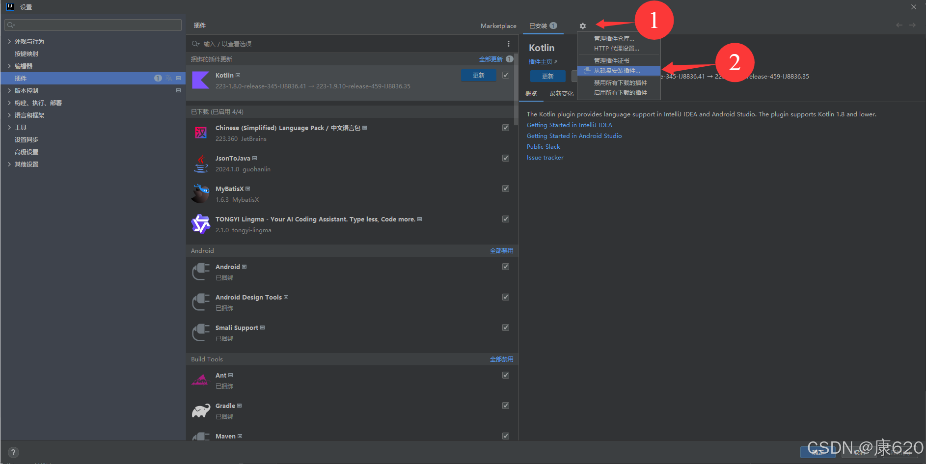Switch to the Marketplace tab

click(x=498, y=26)
